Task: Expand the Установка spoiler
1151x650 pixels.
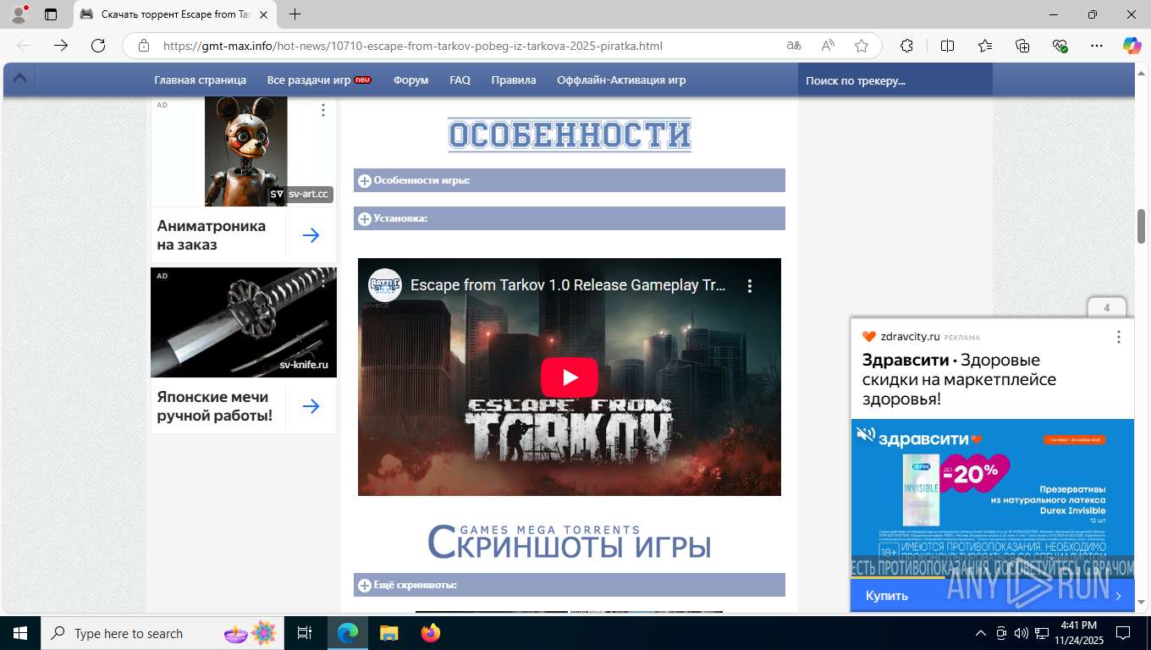Action: click(x=570, y=218)
